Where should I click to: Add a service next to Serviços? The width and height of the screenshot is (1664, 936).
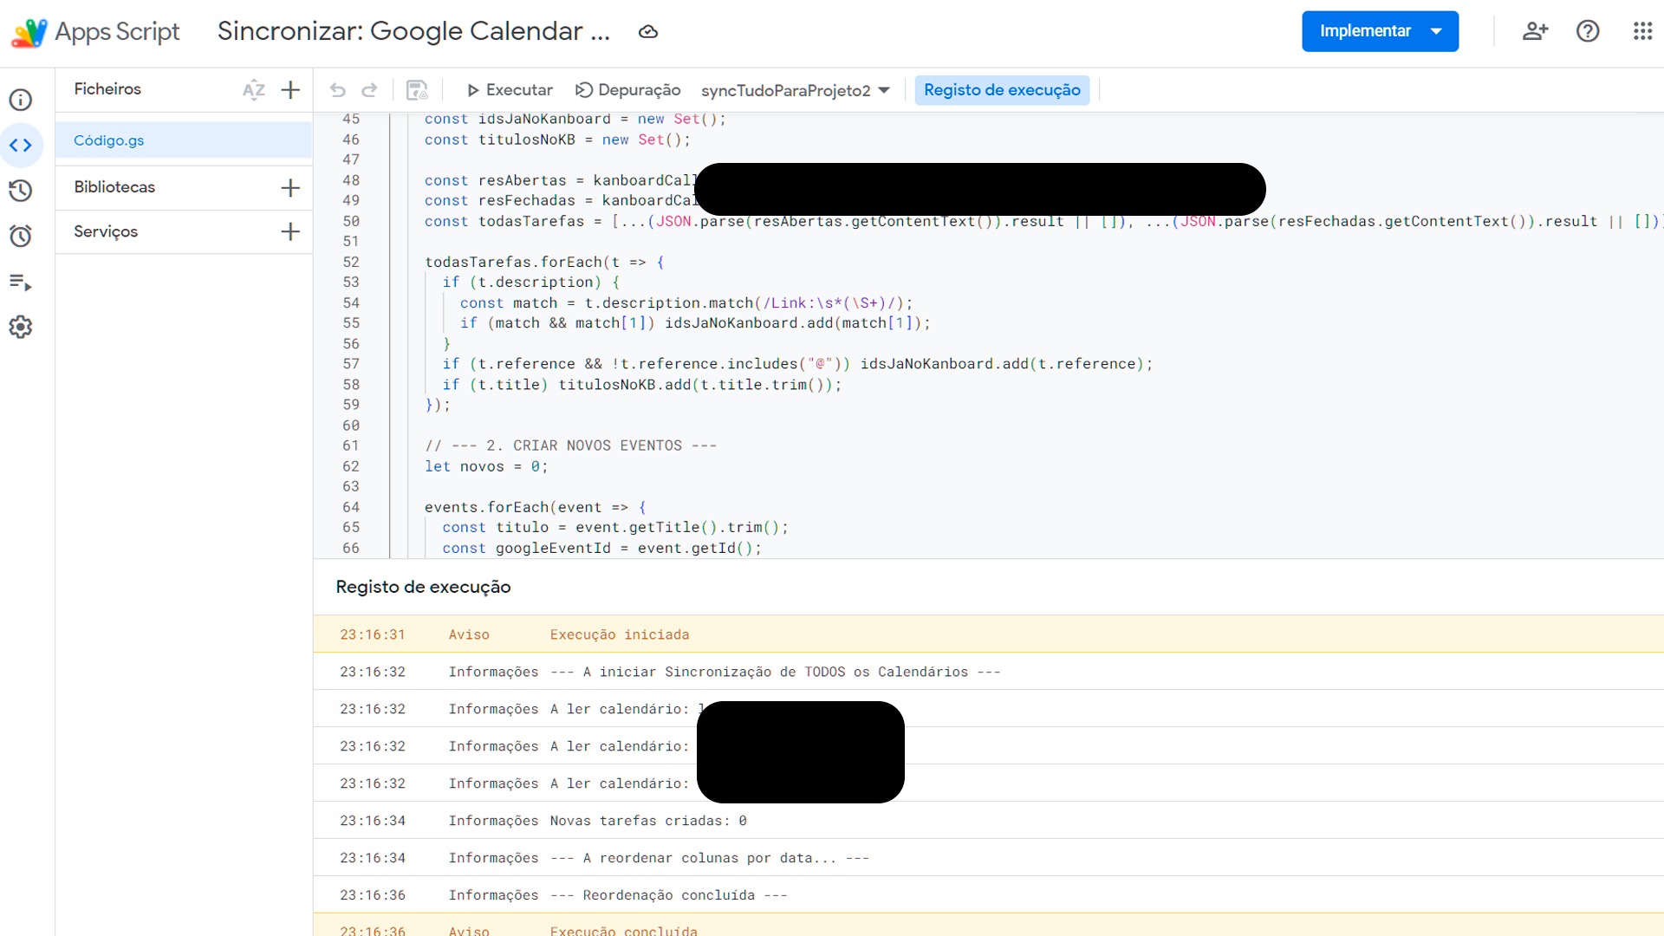[x=291, y=231]
